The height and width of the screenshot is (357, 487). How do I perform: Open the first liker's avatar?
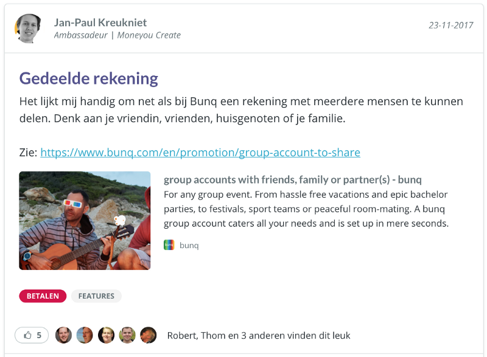(63, 335)
